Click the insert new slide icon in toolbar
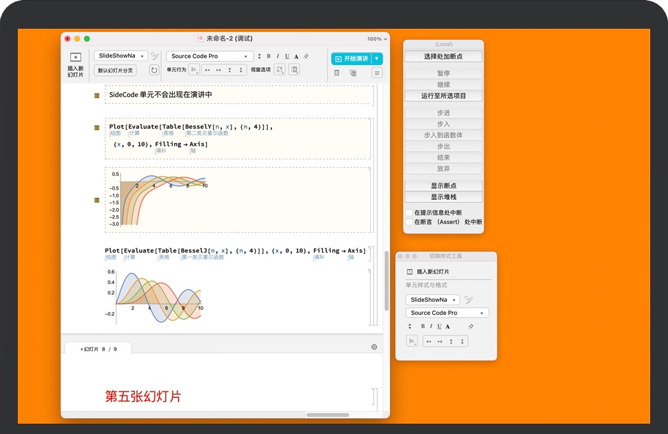Viewport: 668px width, 434px height. [75, 58]
